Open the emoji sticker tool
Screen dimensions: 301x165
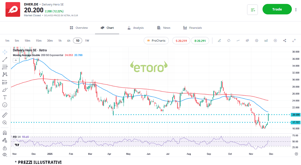point(5,105)
